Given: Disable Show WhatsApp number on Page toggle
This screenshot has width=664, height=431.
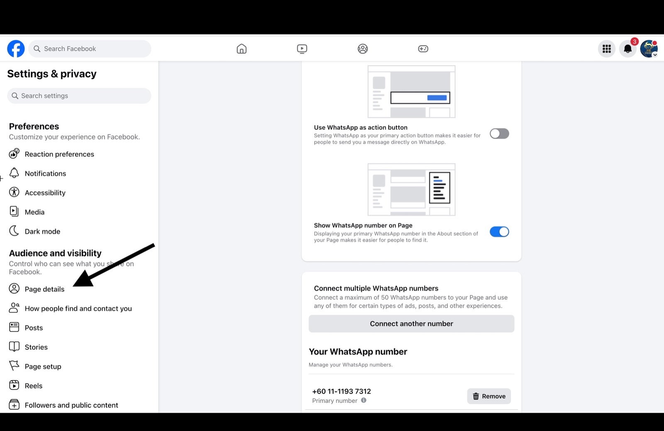Looking at the screenshot, I should click(x=499, y=232).
